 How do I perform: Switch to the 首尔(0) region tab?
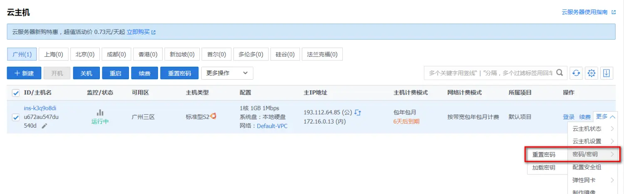[x=215, y=54]
